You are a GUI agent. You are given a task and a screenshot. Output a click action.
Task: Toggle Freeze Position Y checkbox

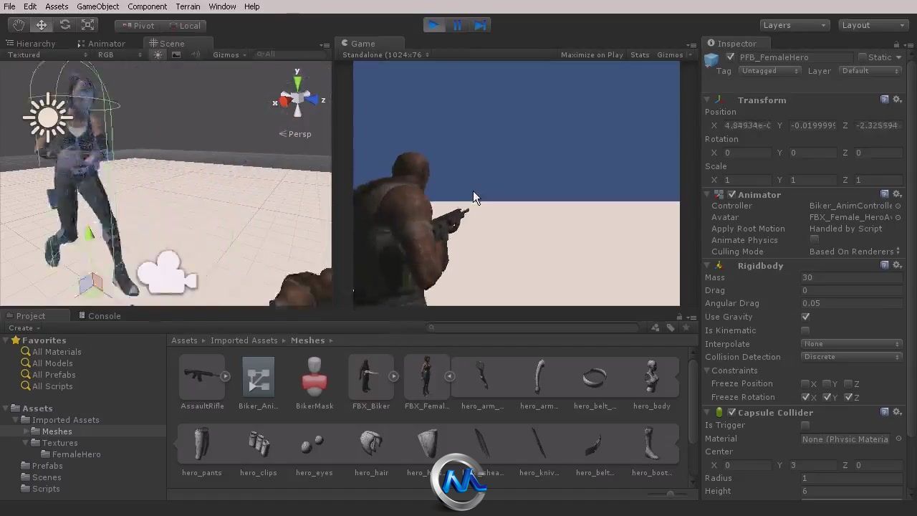coord(827,383)
